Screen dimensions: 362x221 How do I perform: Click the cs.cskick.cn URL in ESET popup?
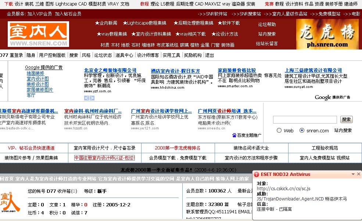point(283,189)
